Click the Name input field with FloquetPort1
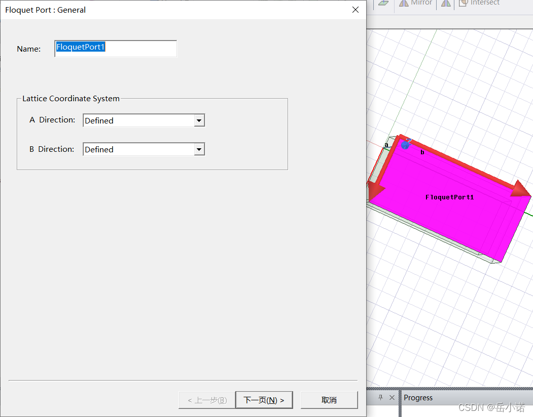The height and width of the screenshot is (417, 533). (116, 49)
